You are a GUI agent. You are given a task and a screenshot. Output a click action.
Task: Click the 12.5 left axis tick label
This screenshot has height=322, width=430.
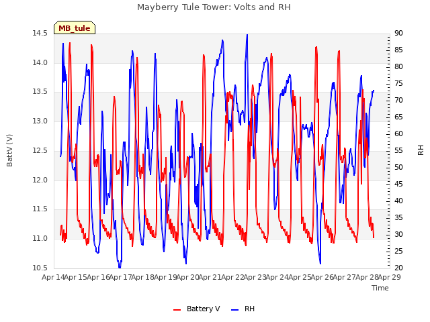pyautogui.click(x=40, y=150)
